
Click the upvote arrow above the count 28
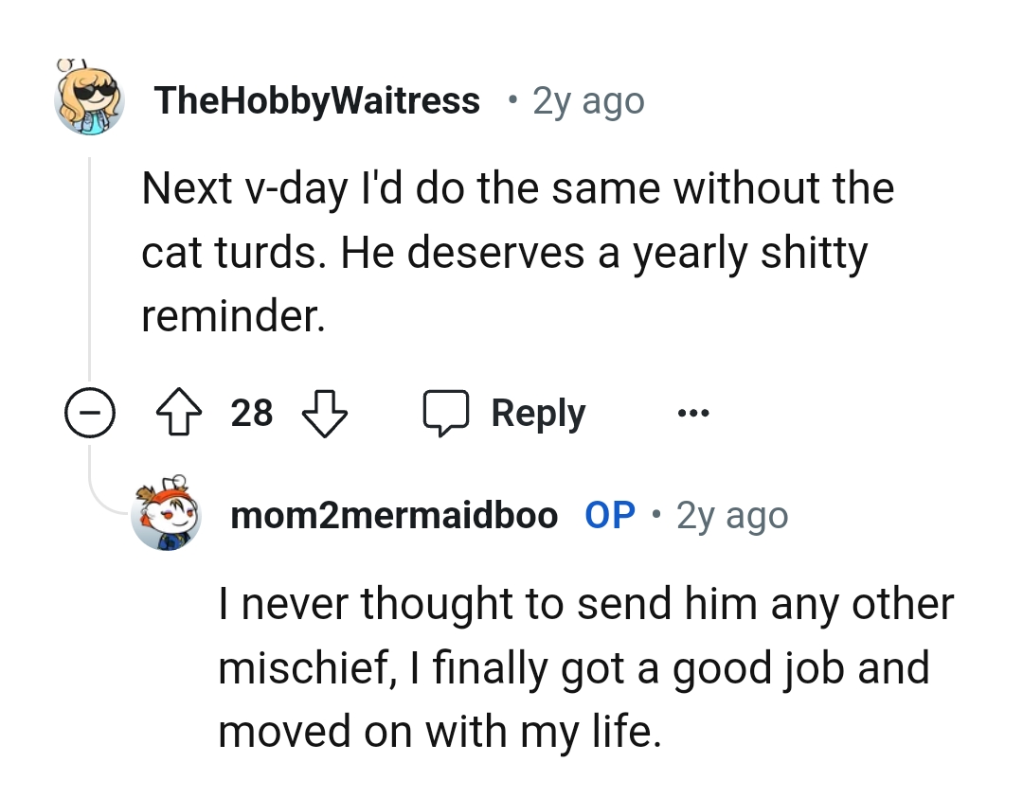pyautogui.click(x=180, y=412)
